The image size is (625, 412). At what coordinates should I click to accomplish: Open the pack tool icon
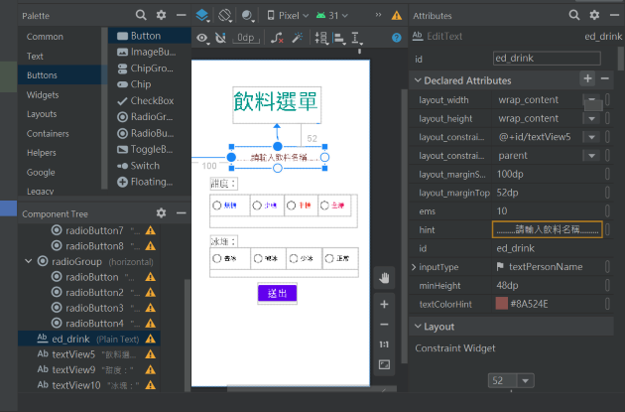(321, 38)
